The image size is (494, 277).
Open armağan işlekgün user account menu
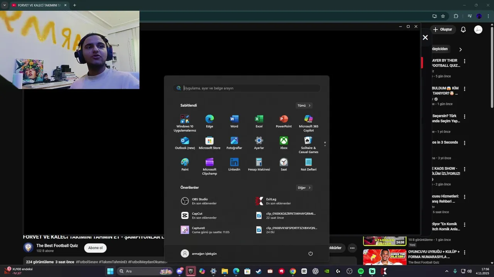point(199,254)
